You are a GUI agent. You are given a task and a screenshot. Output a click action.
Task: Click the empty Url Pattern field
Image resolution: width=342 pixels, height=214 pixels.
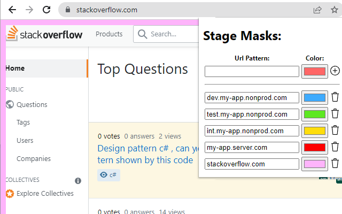pos(252,71)
